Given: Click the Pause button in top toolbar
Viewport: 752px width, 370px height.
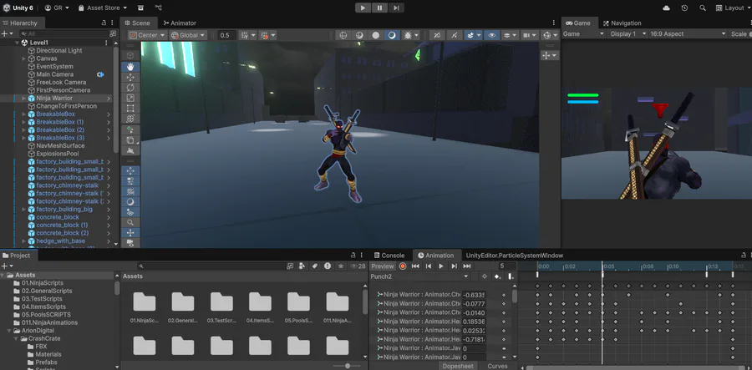Looking at the screenshot, I should (379, 8).
